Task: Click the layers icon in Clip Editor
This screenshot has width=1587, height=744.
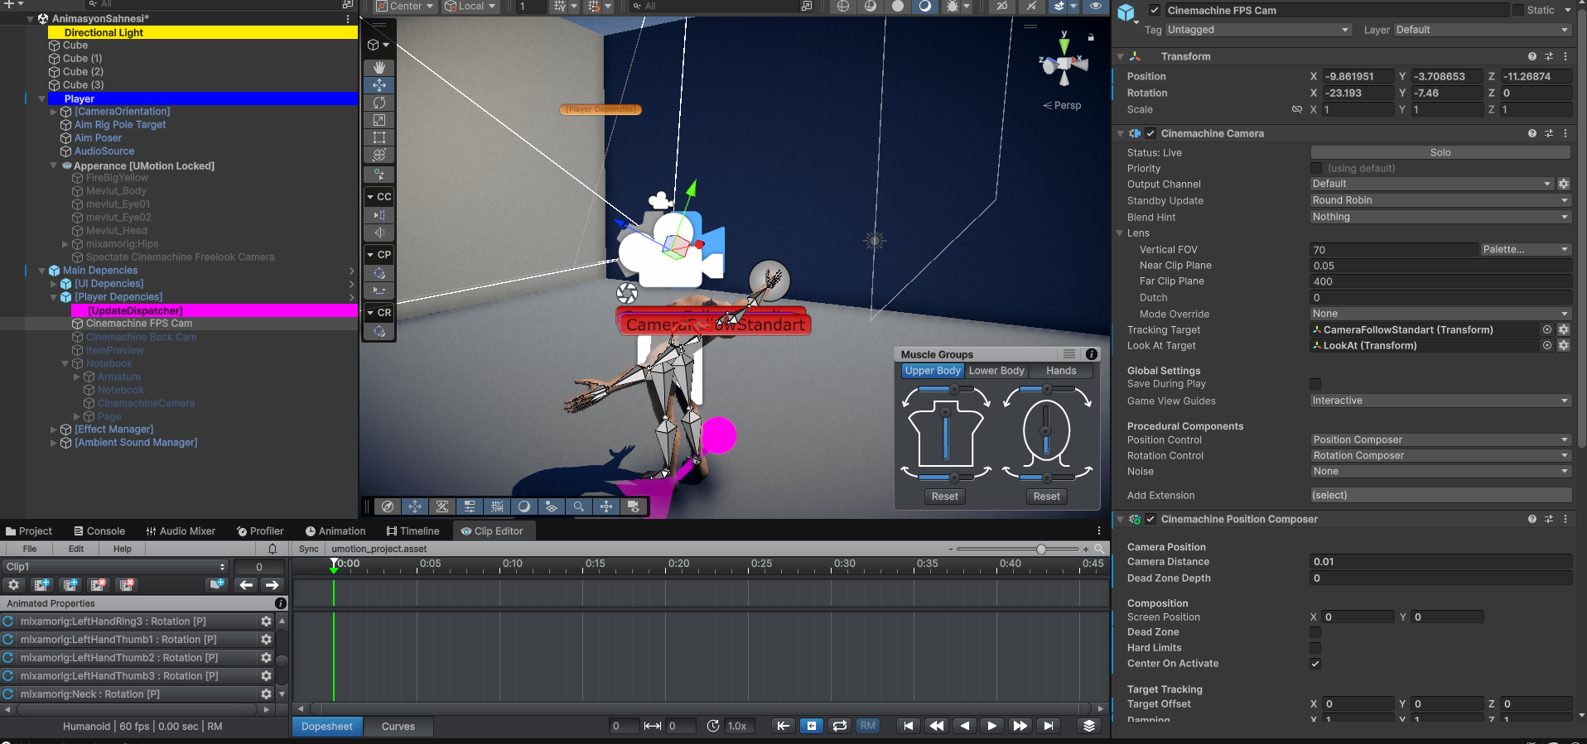Action: tap(1089, 726)
